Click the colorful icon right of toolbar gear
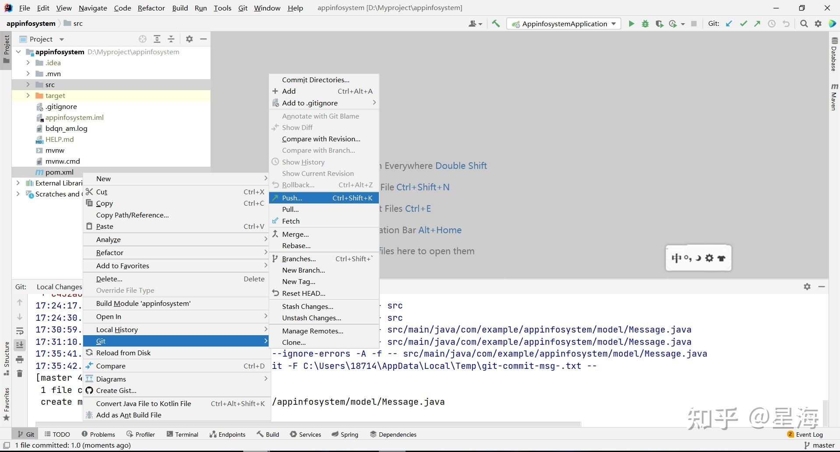840x452 pixels. (x=833, y=24)
